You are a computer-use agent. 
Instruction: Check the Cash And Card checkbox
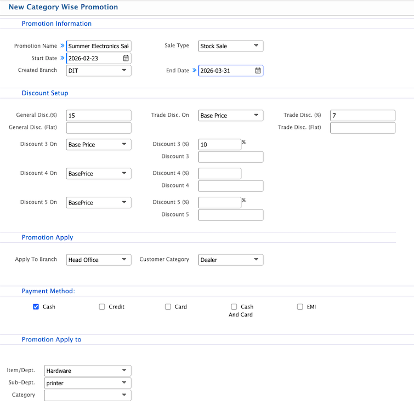coord(234,307)
